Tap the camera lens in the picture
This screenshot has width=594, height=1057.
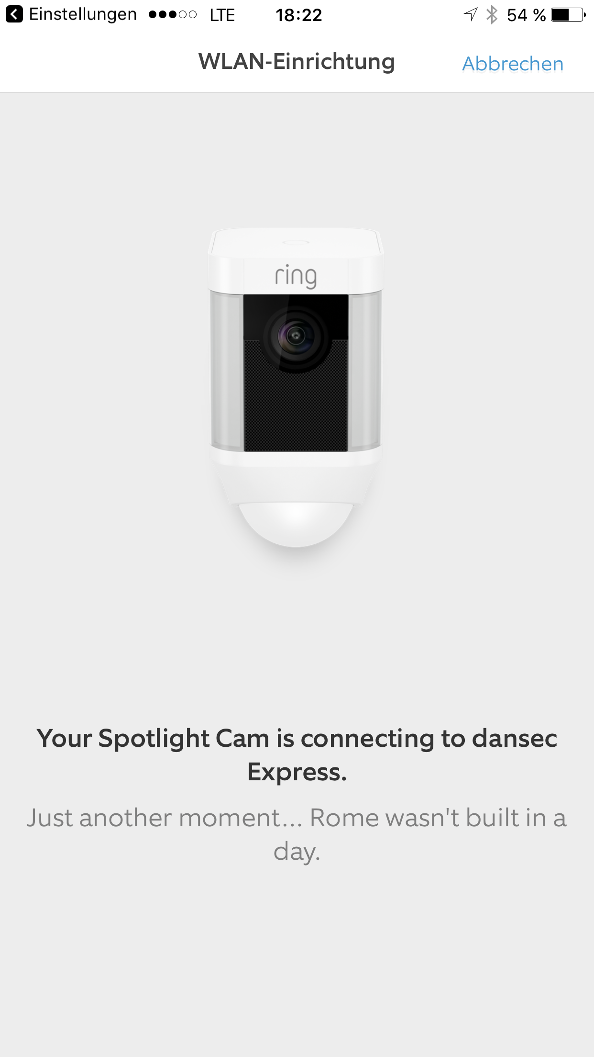point(296,336)
